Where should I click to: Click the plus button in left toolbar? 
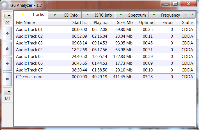tap(7, 33)
